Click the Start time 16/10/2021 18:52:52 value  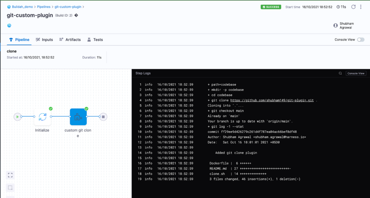tap(317, 7)
